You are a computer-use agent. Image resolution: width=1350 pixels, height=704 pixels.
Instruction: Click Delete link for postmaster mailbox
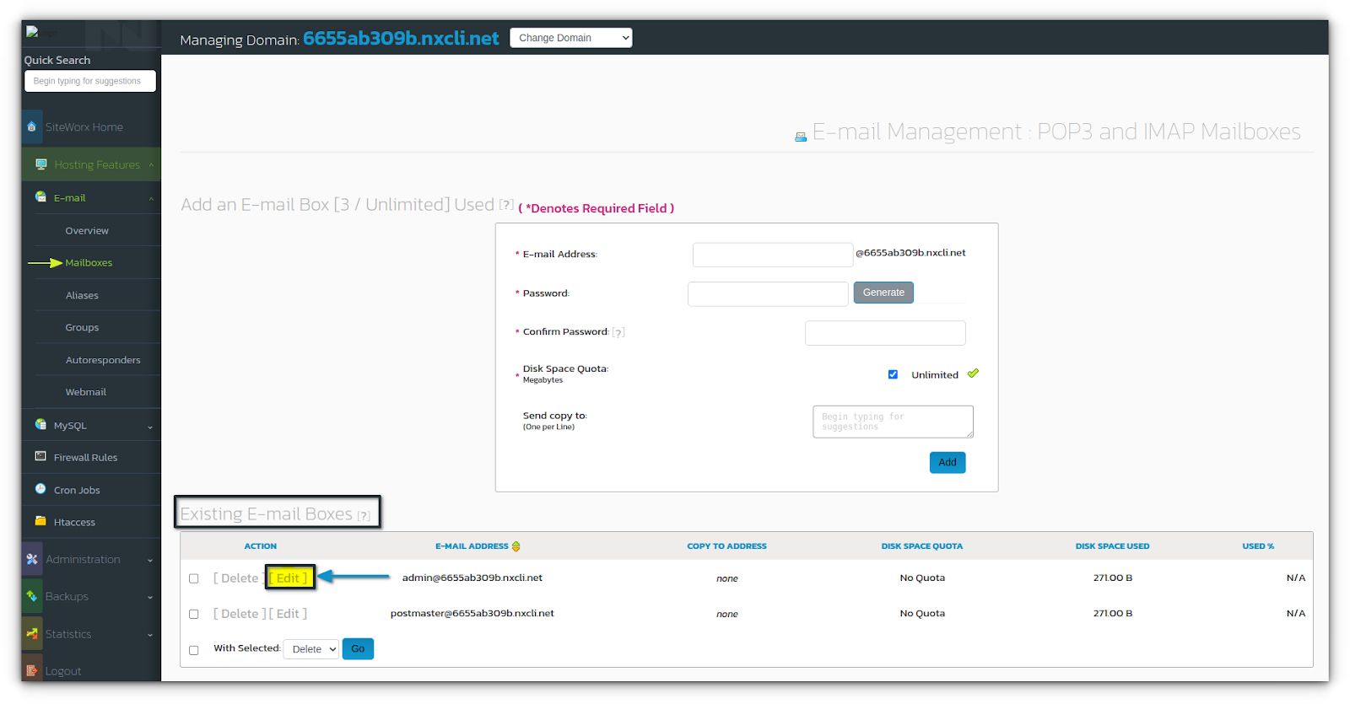[x=239, y=614]
